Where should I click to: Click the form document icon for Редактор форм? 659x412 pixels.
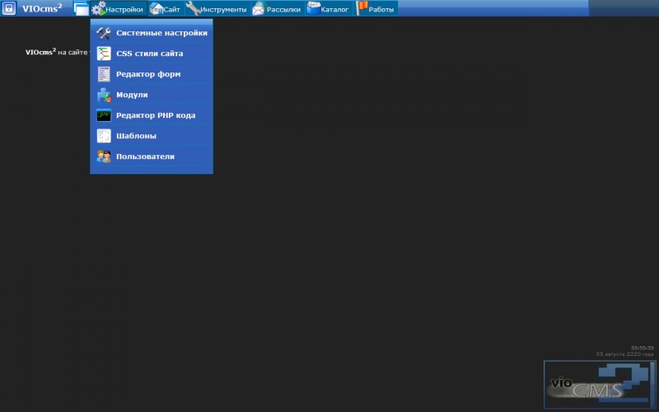(104, 74)
